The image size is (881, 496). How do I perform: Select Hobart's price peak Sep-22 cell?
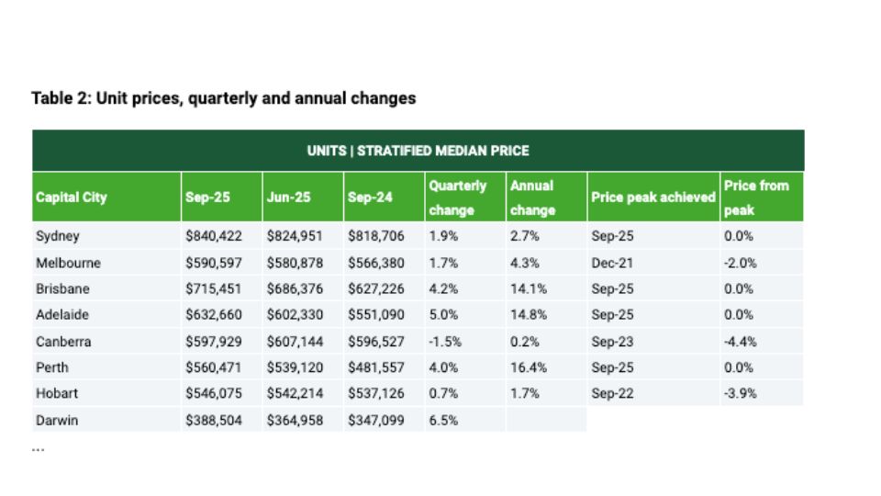tap(612, 393)
